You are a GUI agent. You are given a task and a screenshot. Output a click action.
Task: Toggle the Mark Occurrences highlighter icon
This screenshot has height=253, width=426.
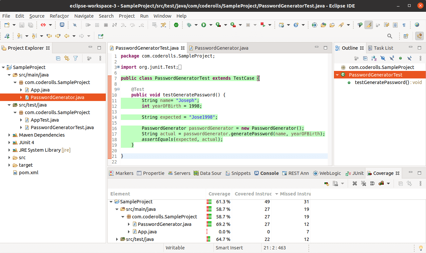click(369, 25)
